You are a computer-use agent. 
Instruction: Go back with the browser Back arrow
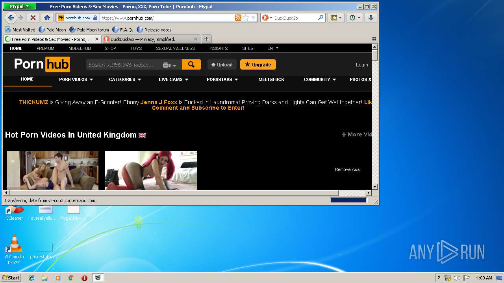(11, 18)
